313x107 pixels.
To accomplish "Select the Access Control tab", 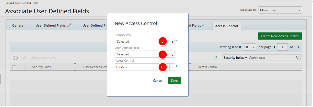I will click(x=226, y=26).
